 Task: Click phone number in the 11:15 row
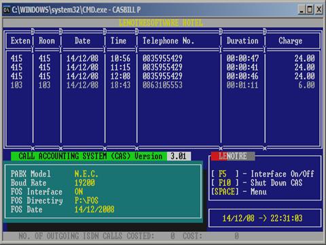click(162, 67)
